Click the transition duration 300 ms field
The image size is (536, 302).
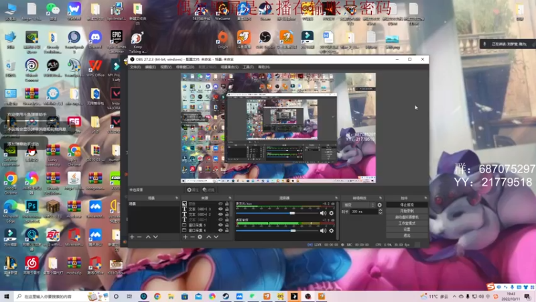click(364, 211)
